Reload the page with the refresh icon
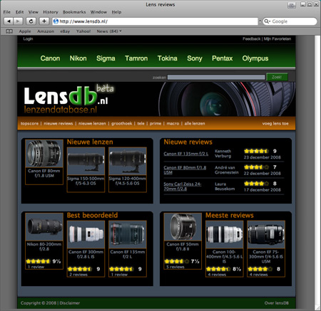 (x=31, y=21)
